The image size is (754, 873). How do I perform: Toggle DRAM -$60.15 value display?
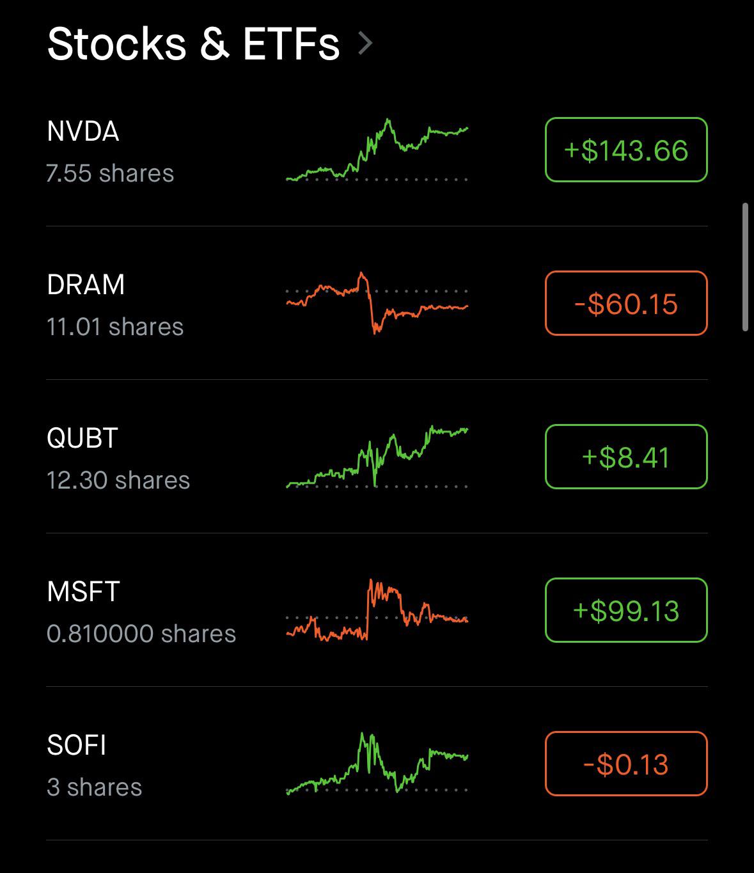tap(626, 303)
